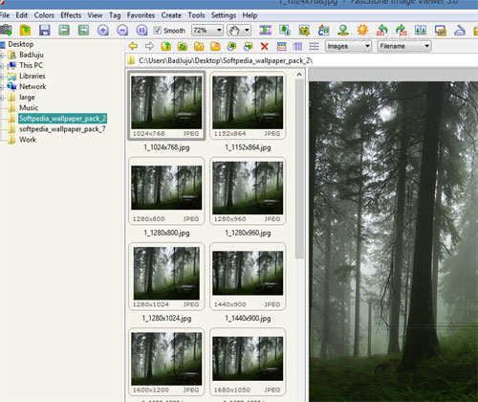The width and height of the screenshot is (478, 402).
Task: Select the 1024x768 JPEG thumbnail
Action: click(166, 105)
